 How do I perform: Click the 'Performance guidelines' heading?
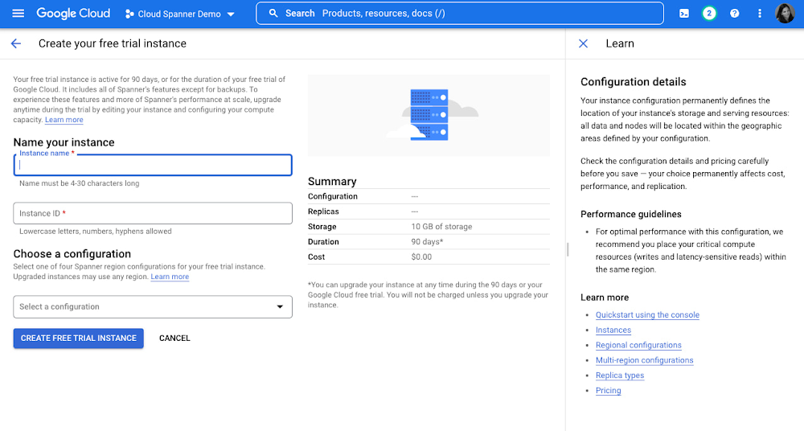coord(630,215)
